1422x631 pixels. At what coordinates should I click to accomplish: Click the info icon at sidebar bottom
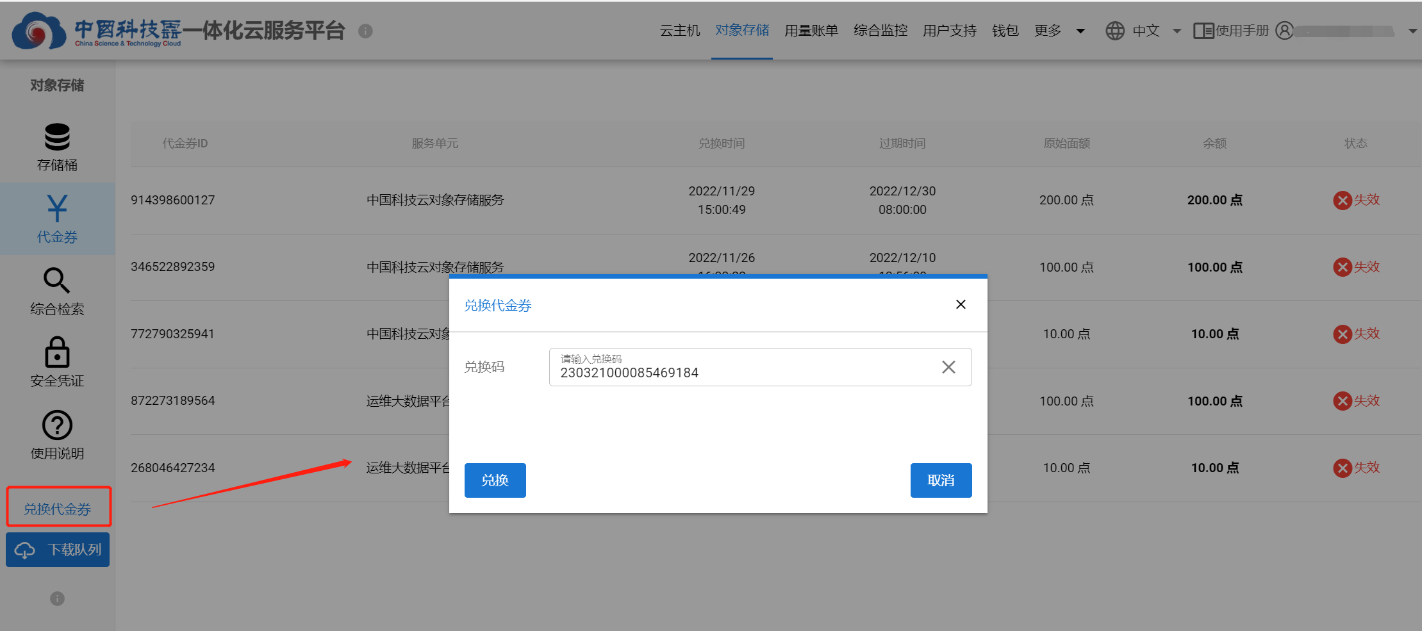coord(57,598)
